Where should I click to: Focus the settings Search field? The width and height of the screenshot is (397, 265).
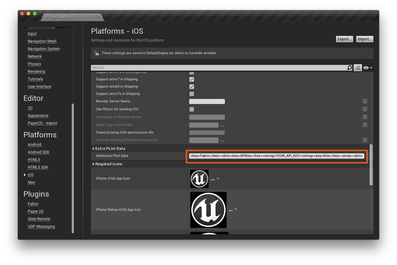pyautogui.click(x=219, y=68)
